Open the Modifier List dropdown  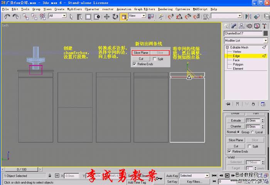(265, 40)
